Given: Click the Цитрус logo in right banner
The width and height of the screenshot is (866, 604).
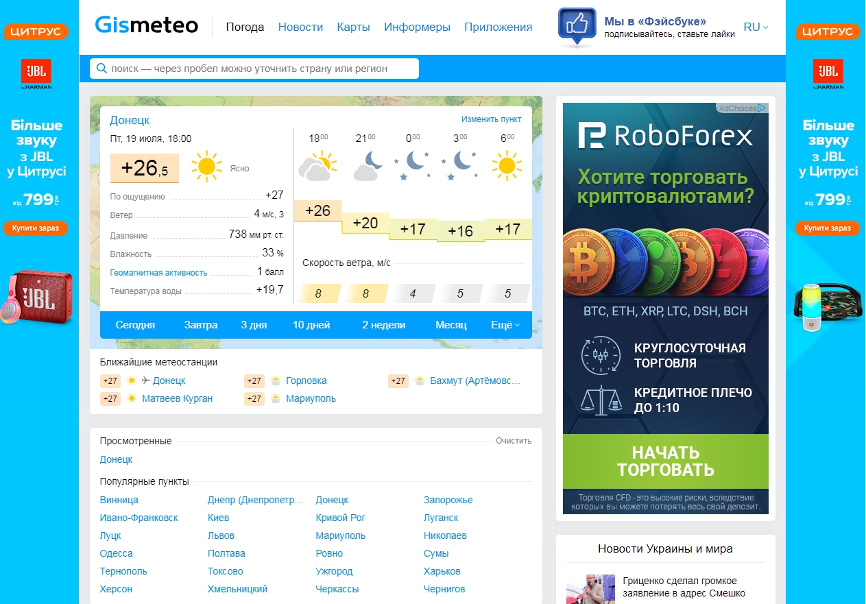Looking at the screenshot, I should (x=827, y=32).
